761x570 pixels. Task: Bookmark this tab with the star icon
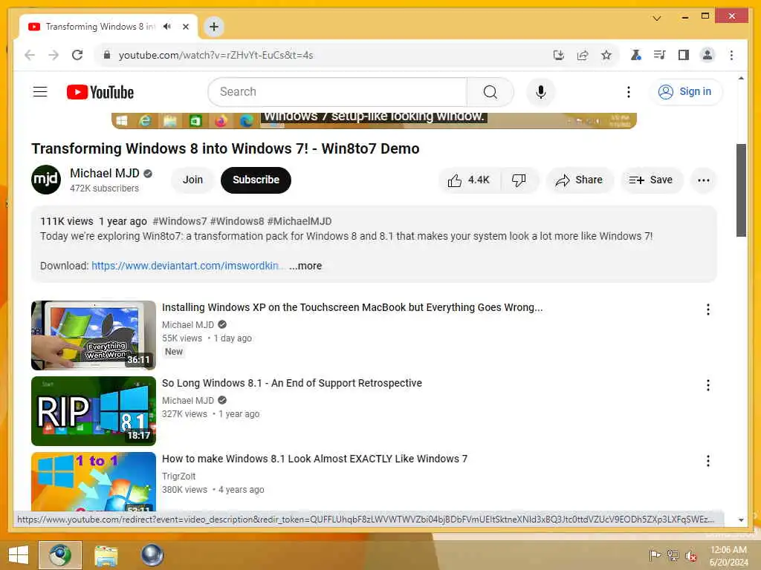(606, 55)
